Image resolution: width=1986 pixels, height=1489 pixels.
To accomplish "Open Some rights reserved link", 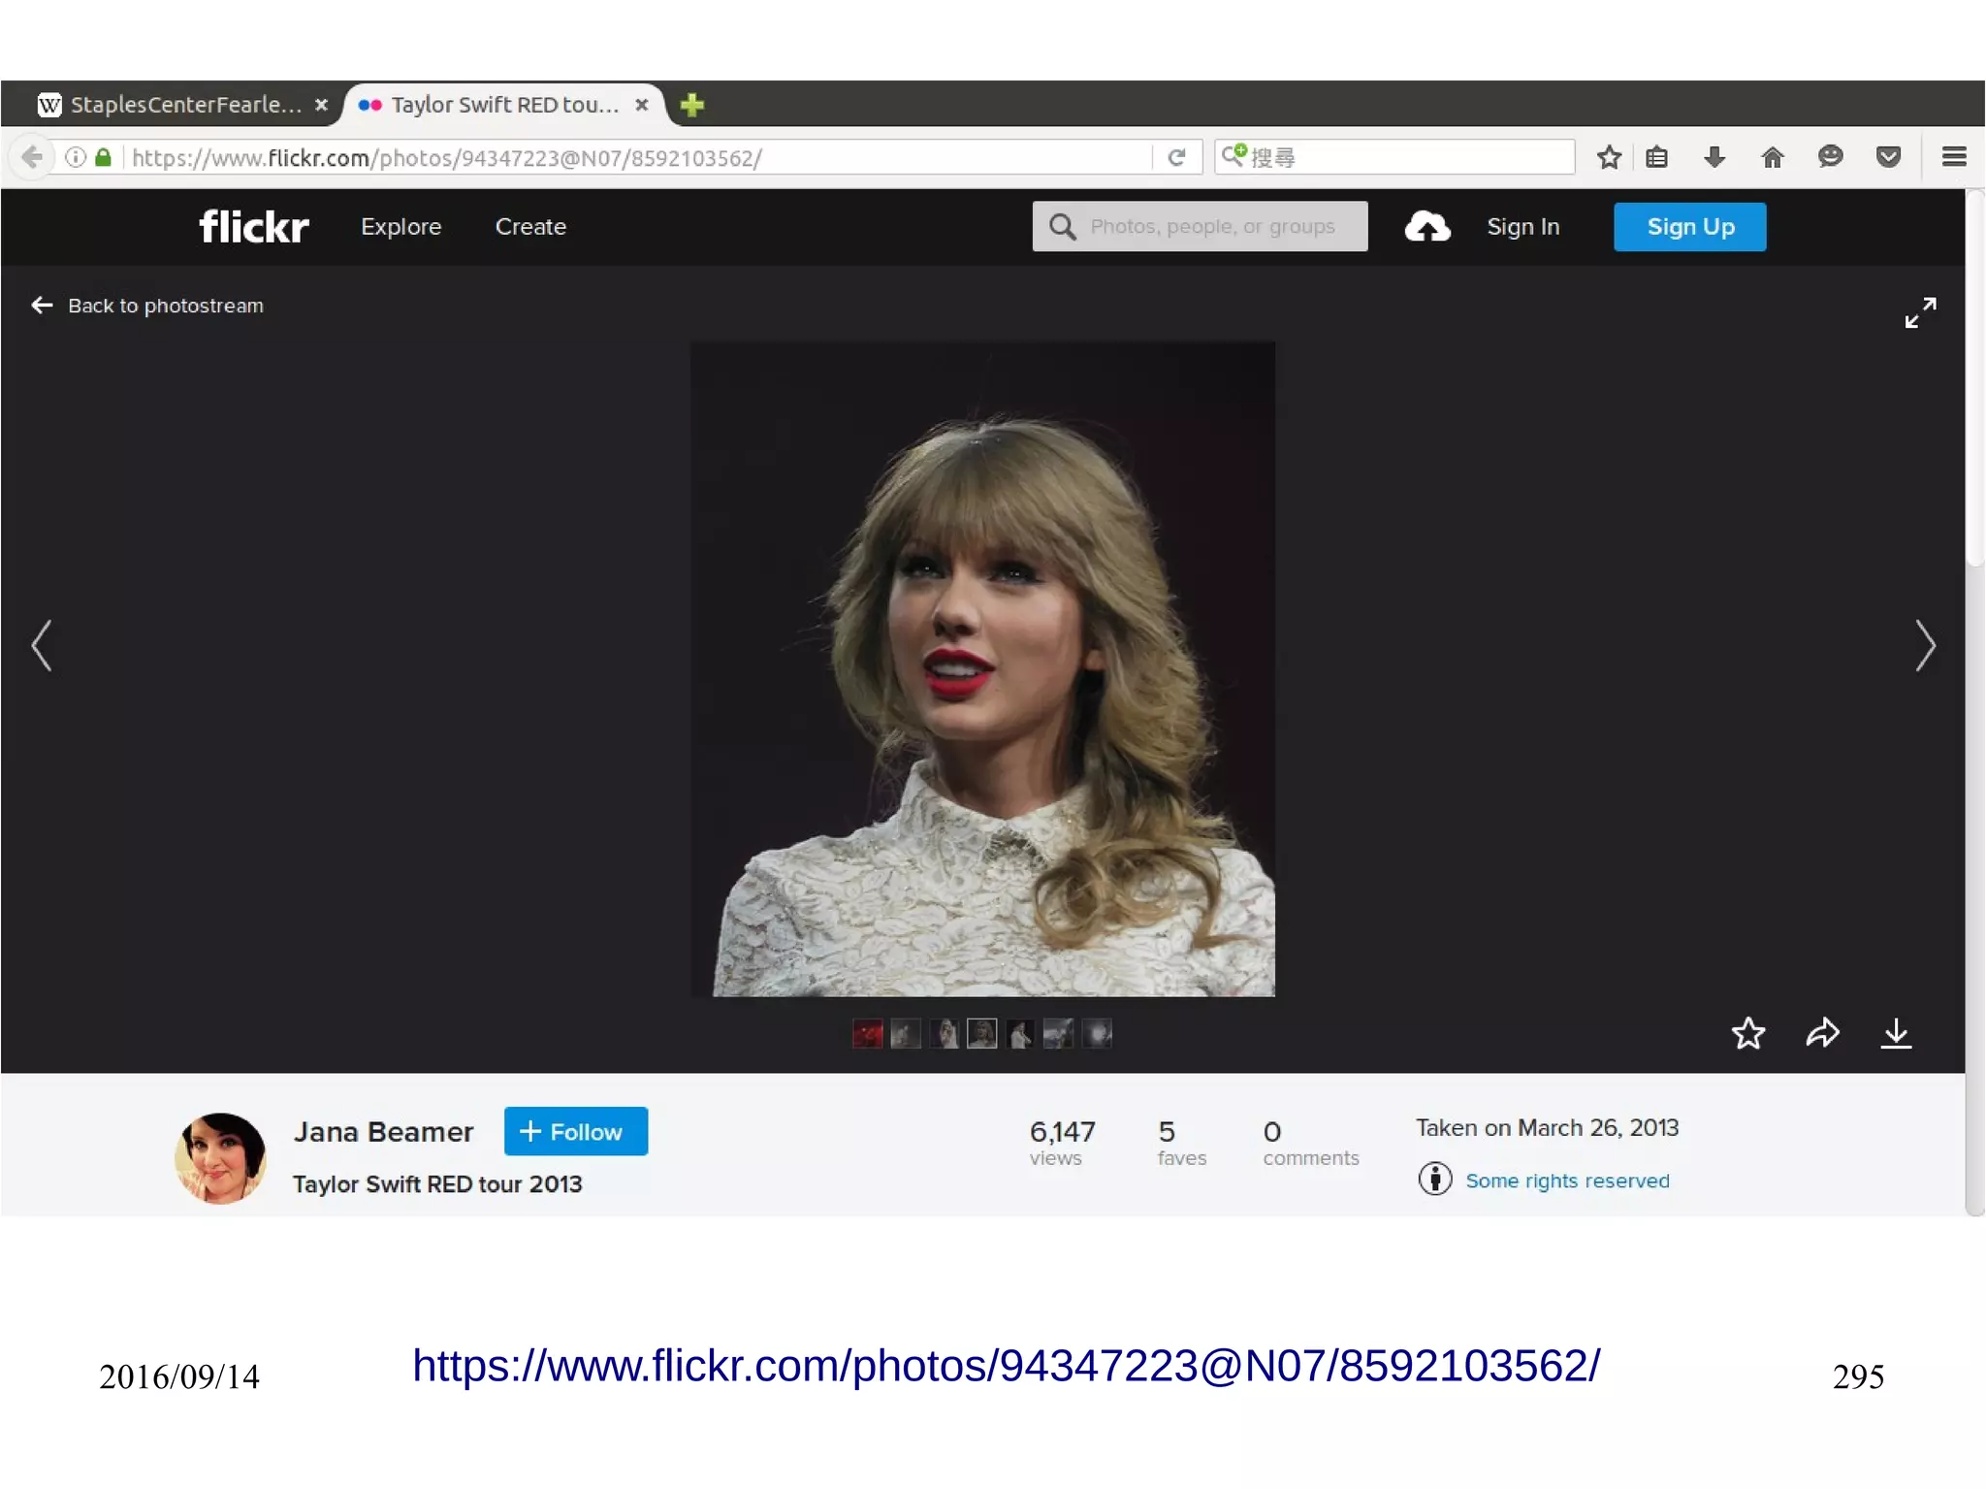I will tap(1566, 1181).
